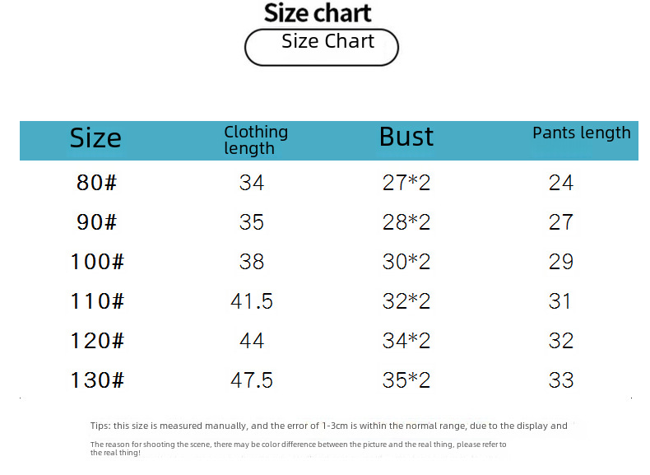Click clothing length value 47.5
Screen dimensions: 650x475
(252, 380)
